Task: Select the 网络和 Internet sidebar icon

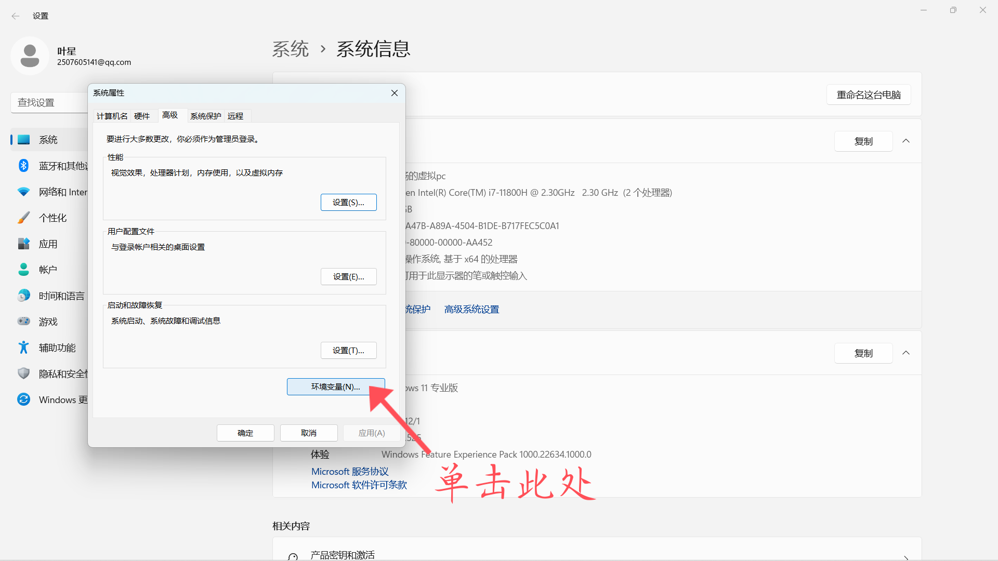Action: pos(23,191)
